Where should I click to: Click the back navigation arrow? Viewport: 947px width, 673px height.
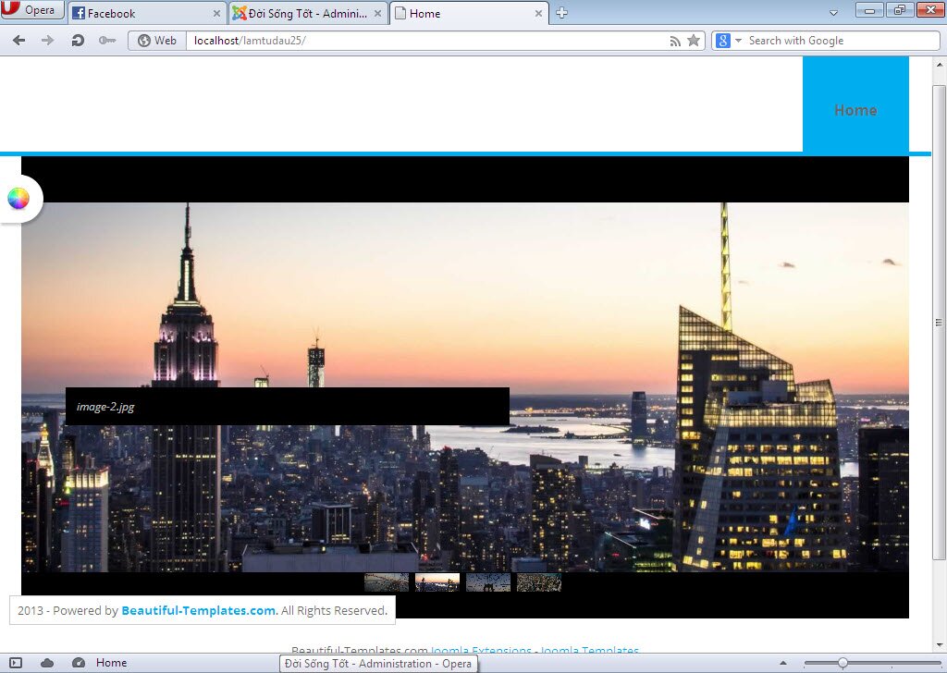17,40
